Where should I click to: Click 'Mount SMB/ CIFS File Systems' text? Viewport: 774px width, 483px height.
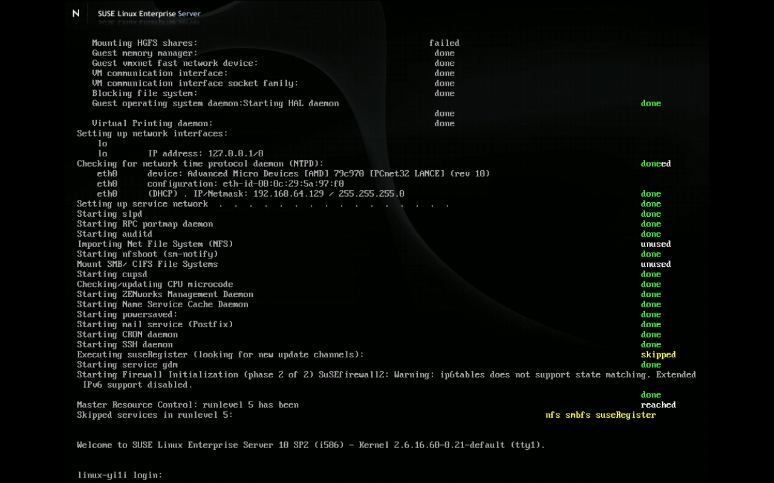point(147,264)
